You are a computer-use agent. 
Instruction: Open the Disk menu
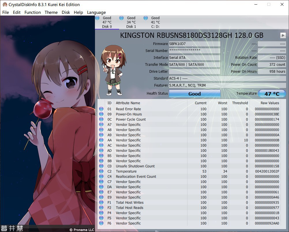point(66,12)
